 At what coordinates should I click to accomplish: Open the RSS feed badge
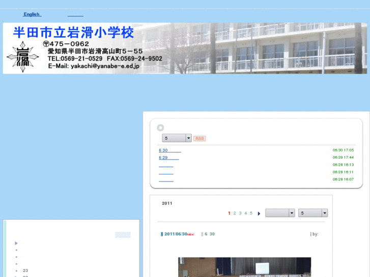[x=200, y=138]
